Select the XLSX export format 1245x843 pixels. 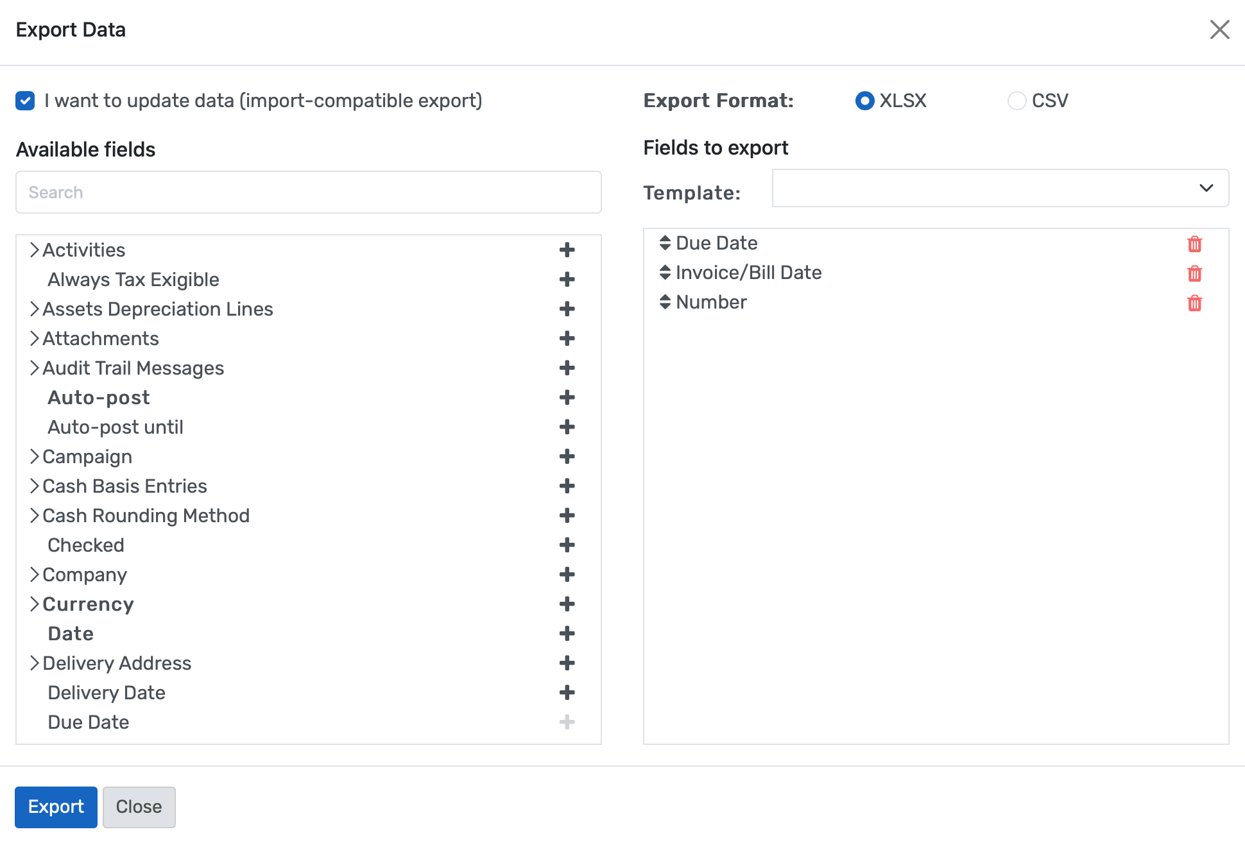pos(864,101)
